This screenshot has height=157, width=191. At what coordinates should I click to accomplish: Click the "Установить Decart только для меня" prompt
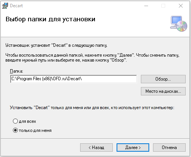(x=92, y=108)
